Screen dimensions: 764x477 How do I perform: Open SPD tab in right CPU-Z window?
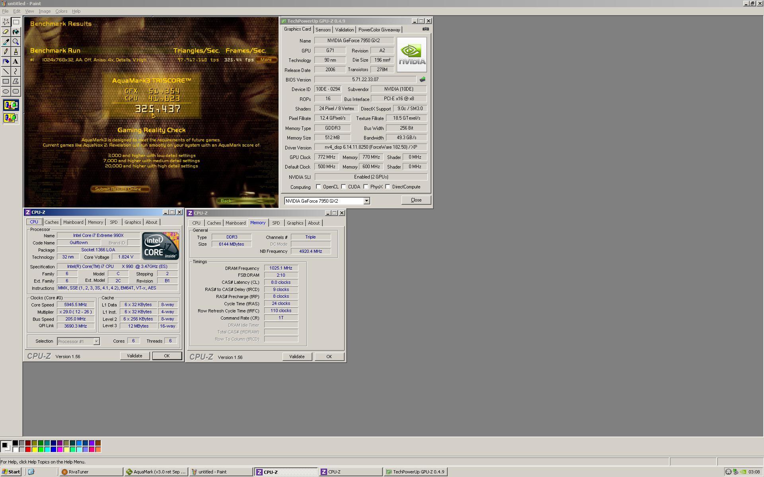click(276, 223)
